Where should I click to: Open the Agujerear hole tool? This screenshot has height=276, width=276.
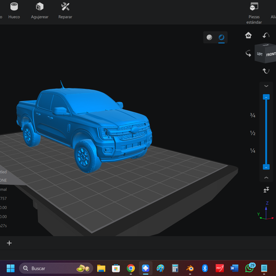(40, 10)
